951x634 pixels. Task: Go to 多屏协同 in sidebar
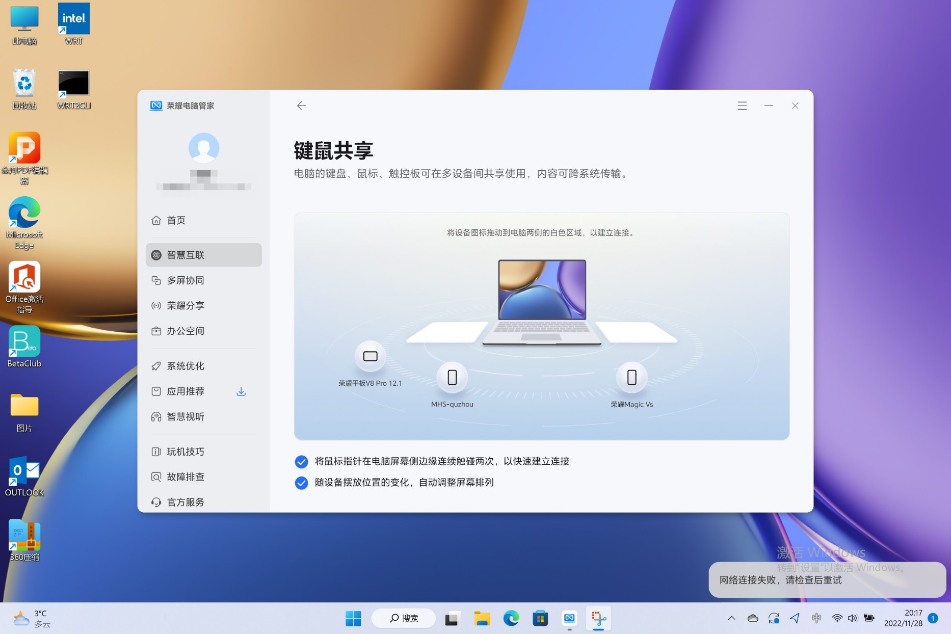tap(186, 280)
